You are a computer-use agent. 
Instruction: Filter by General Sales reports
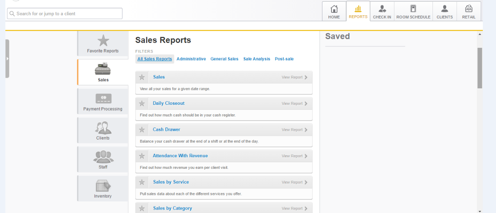pos(224,59)
